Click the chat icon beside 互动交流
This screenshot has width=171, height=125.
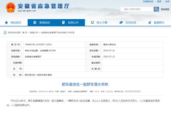coord(121,22)
